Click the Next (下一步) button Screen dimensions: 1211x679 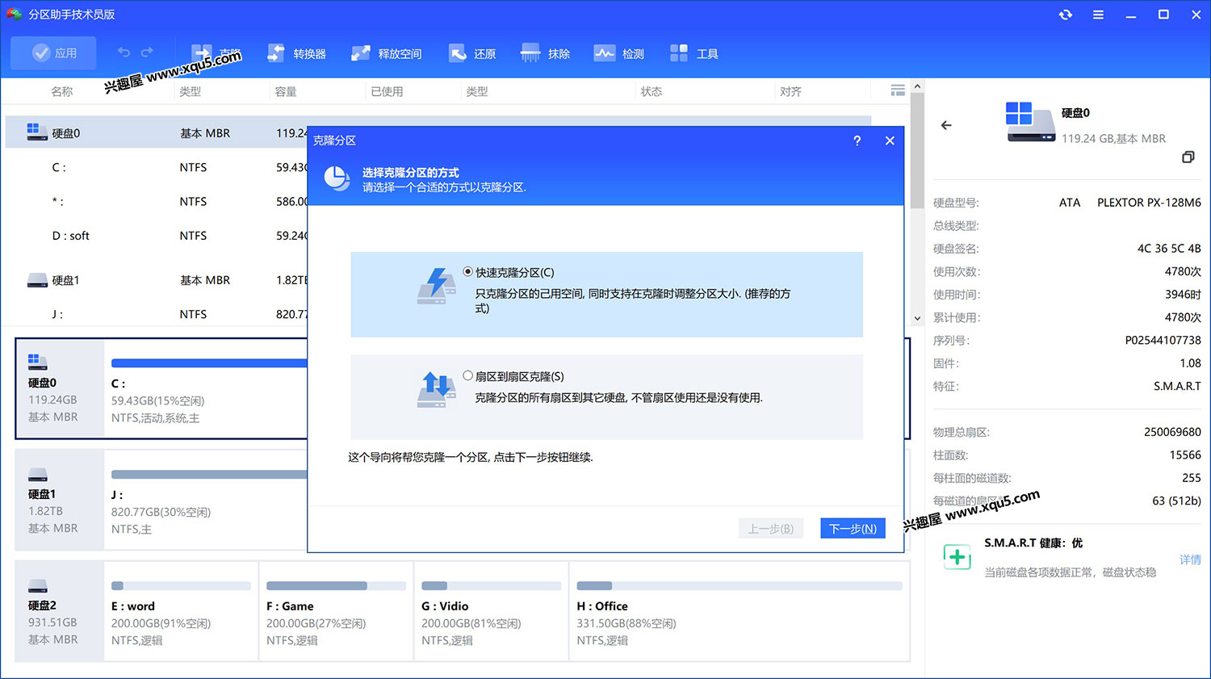tap(853, 528)
